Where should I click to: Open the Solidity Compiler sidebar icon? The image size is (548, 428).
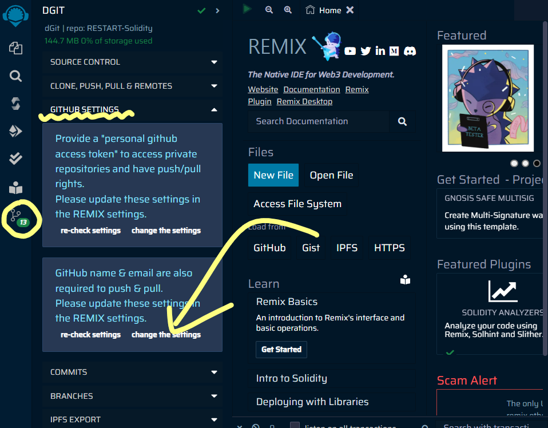click(x=15, y=104)
